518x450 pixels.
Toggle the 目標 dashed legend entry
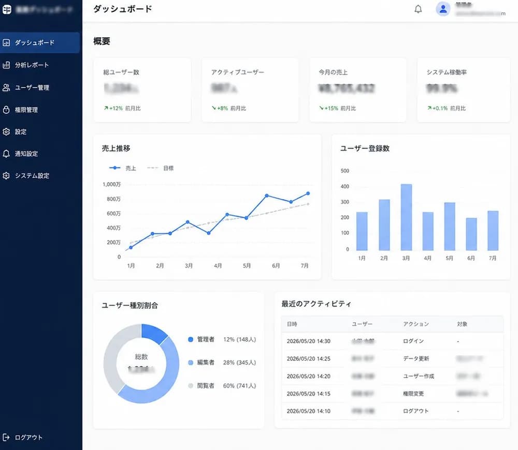160,168
